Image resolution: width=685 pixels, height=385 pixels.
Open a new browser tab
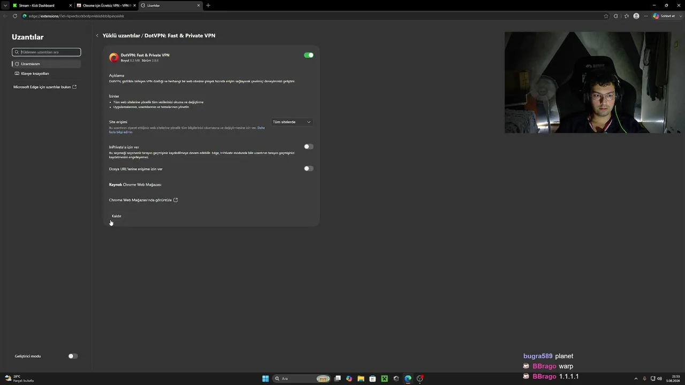(208, 5)
